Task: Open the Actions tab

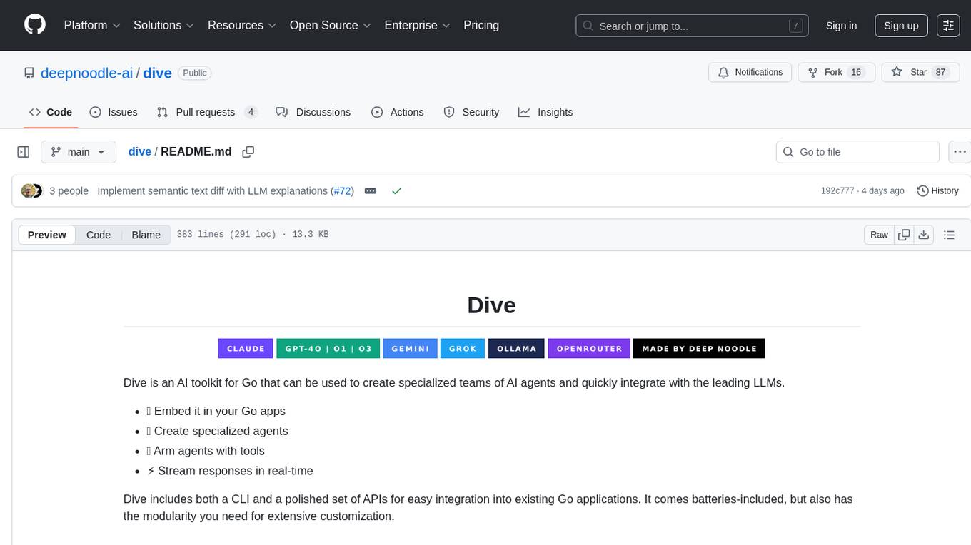Action: click(398, 112)
